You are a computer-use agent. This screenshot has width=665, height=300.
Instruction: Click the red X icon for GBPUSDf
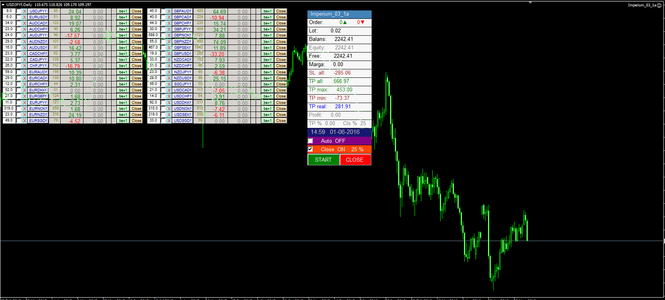169,54
